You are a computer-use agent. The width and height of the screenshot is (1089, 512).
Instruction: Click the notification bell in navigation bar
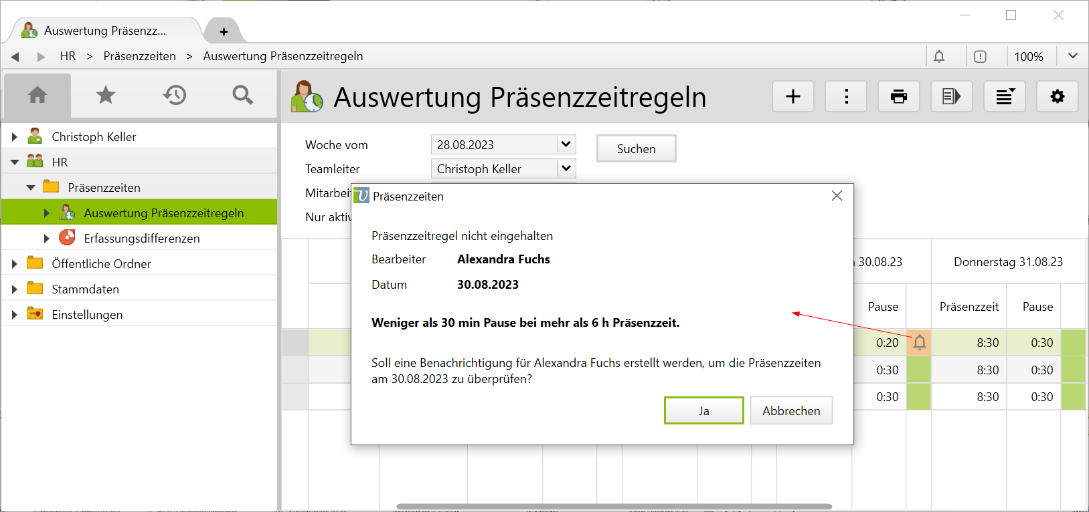939,57
